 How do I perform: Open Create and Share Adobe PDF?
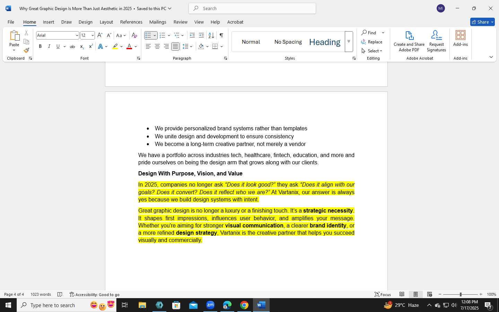pyautogui.click(x=409, y=41)
